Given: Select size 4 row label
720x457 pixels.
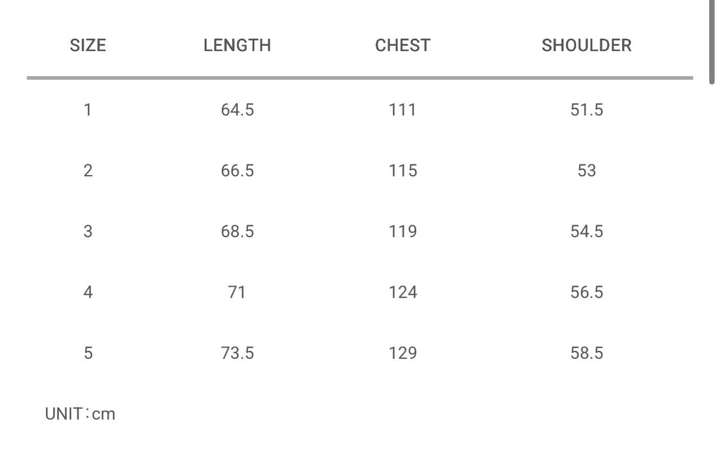Looking at the screenshot, I should click(88, 292).
